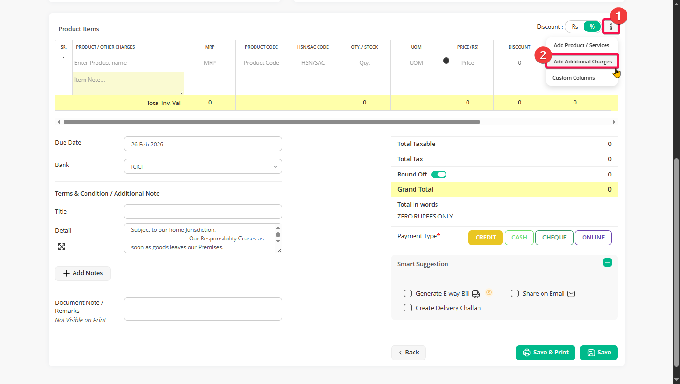Collapse the Smart Suggestion panel with the minus icon
The height and width of the screenshot is (384, 680).
tap(607, 262)
